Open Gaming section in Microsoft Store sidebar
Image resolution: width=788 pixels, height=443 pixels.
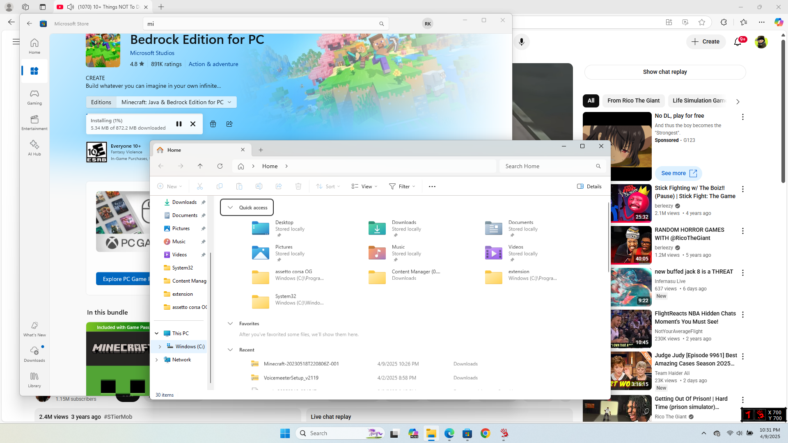tap(34, 97)
